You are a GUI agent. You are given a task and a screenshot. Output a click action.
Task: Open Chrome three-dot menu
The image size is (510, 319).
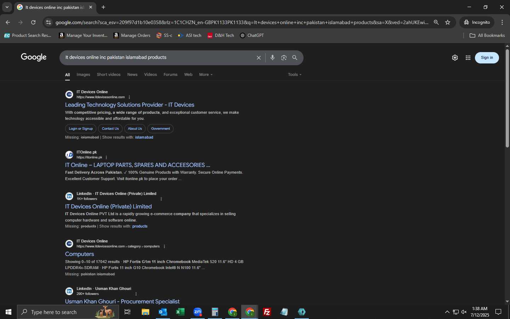pos(502,22)
